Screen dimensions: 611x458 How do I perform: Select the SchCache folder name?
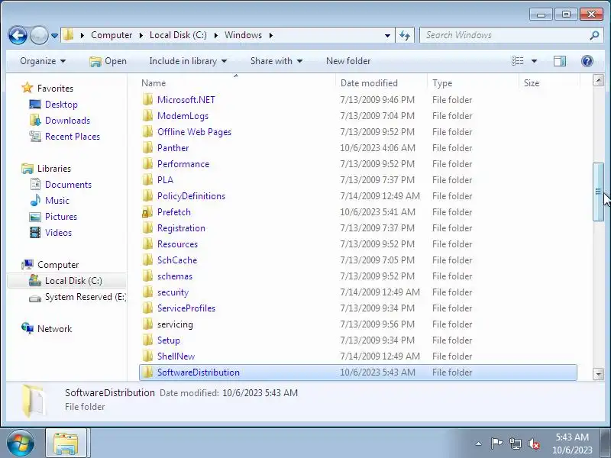coord(177,260)
